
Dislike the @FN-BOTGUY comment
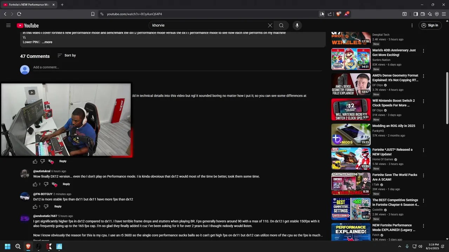(x=46, y=206)
